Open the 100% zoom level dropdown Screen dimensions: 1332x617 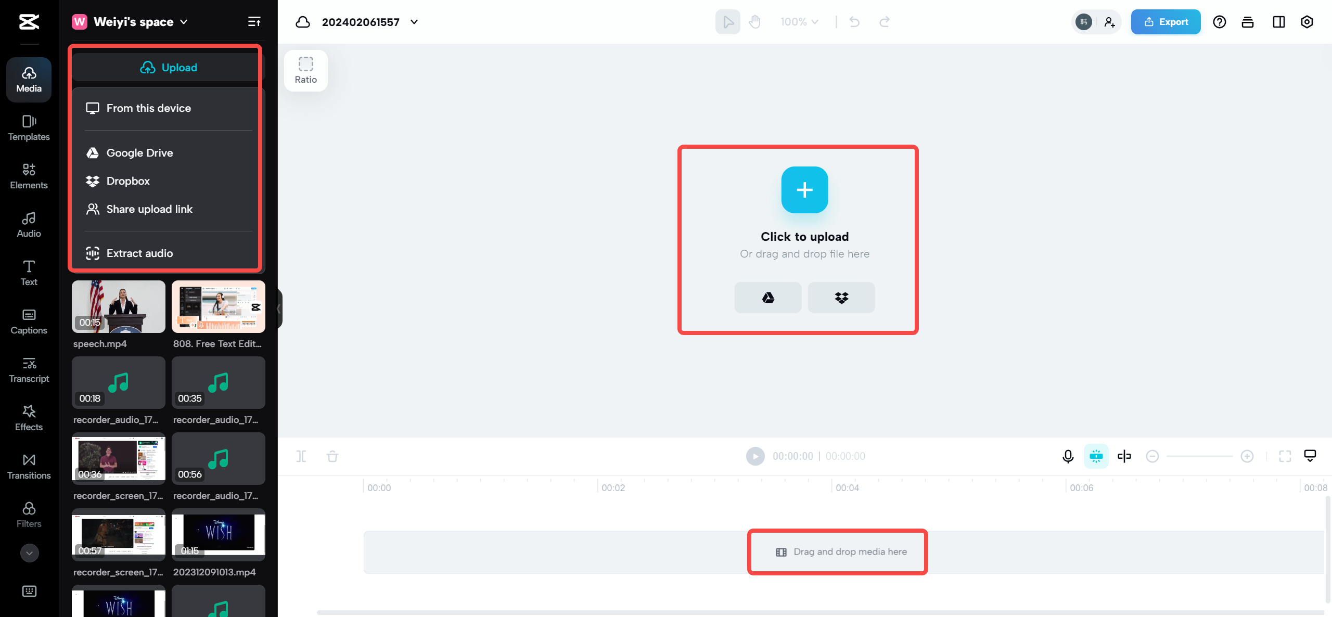click(x=798, y=22)
